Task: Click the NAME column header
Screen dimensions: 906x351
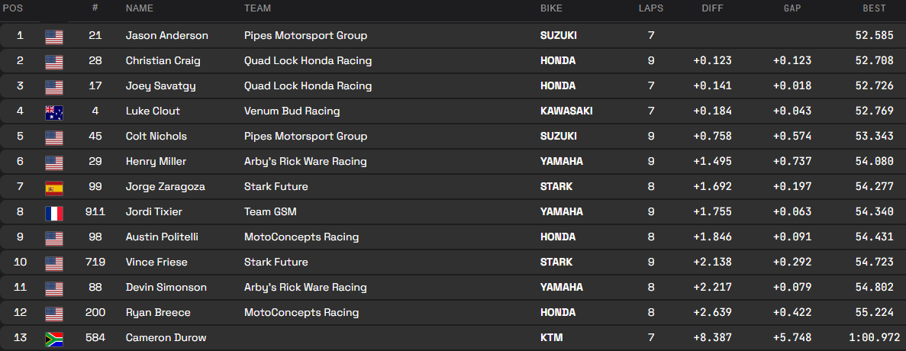Action: (x=140, y=8)
